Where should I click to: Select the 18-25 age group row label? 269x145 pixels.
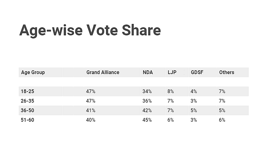(x=27, y=91)
